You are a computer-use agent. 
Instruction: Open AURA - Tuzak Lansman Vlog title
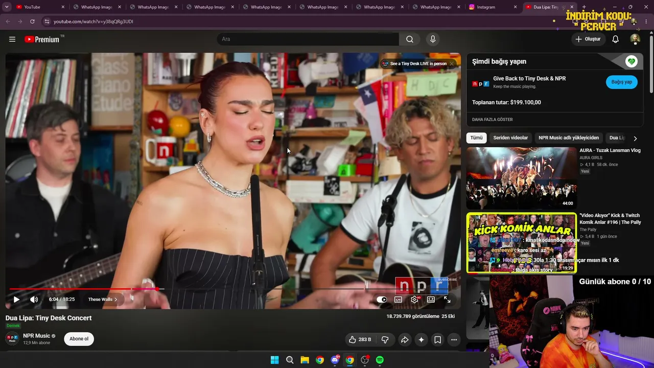click(x=610, y=151)
